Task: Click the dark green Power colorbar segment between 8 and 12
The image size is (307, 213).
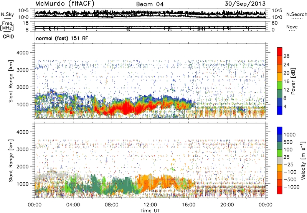Action: pos(280,94)
